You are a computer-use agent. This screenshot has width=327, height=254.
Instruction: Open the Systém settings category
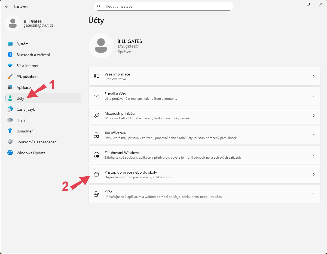pos(22,44)
